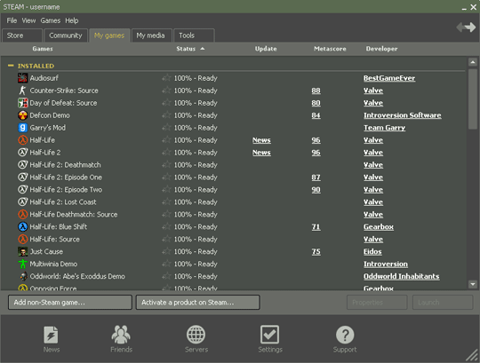Open the Games menu
Image resolution: width=480 pixels, height=363 pixels.
tap(50, 20)
